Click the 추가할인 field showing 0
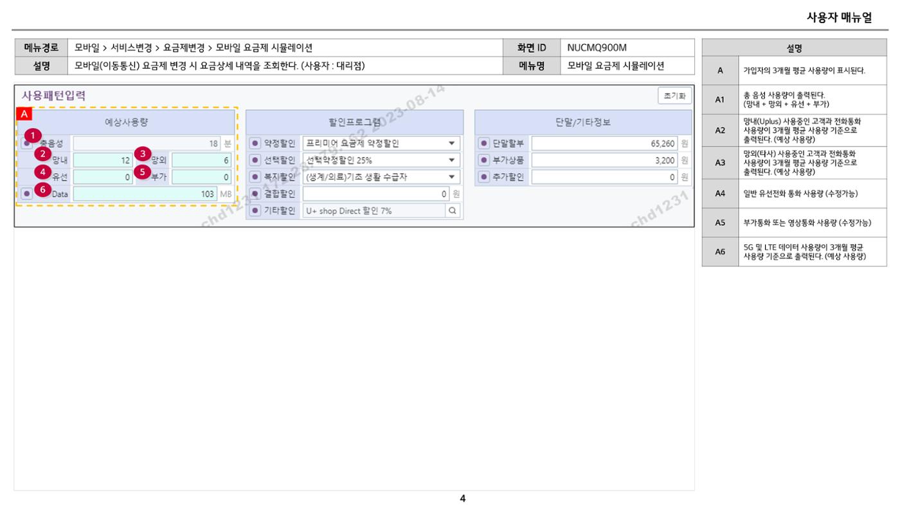The image size is (900, 507). 604,177
